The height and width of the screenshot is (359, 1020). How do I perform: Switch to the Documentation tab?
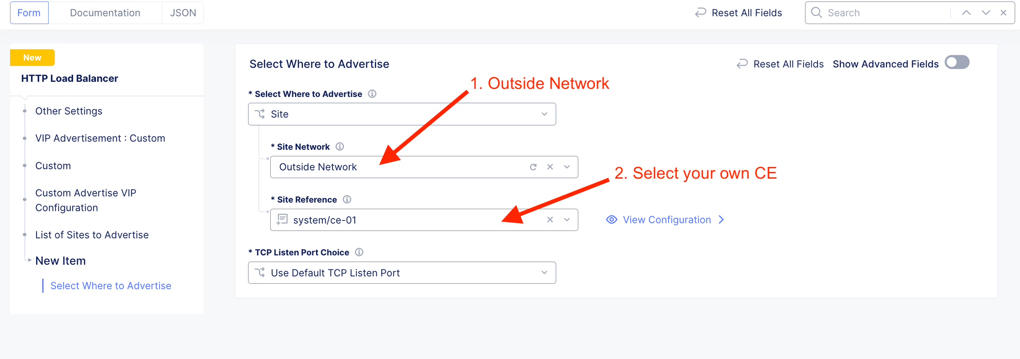click(105, 13)
